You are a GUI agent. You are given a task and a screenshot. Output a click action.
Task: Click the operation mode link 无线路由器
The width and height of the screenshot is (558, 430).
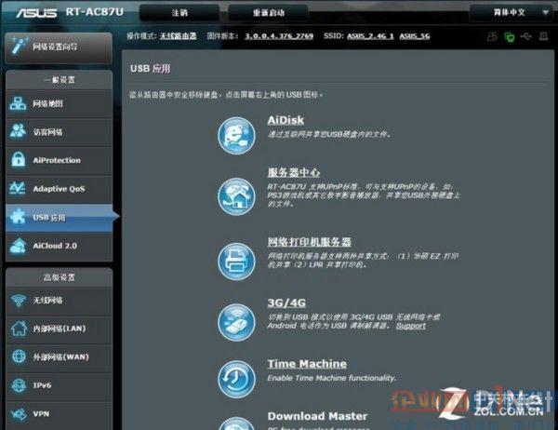coord(178,36)
